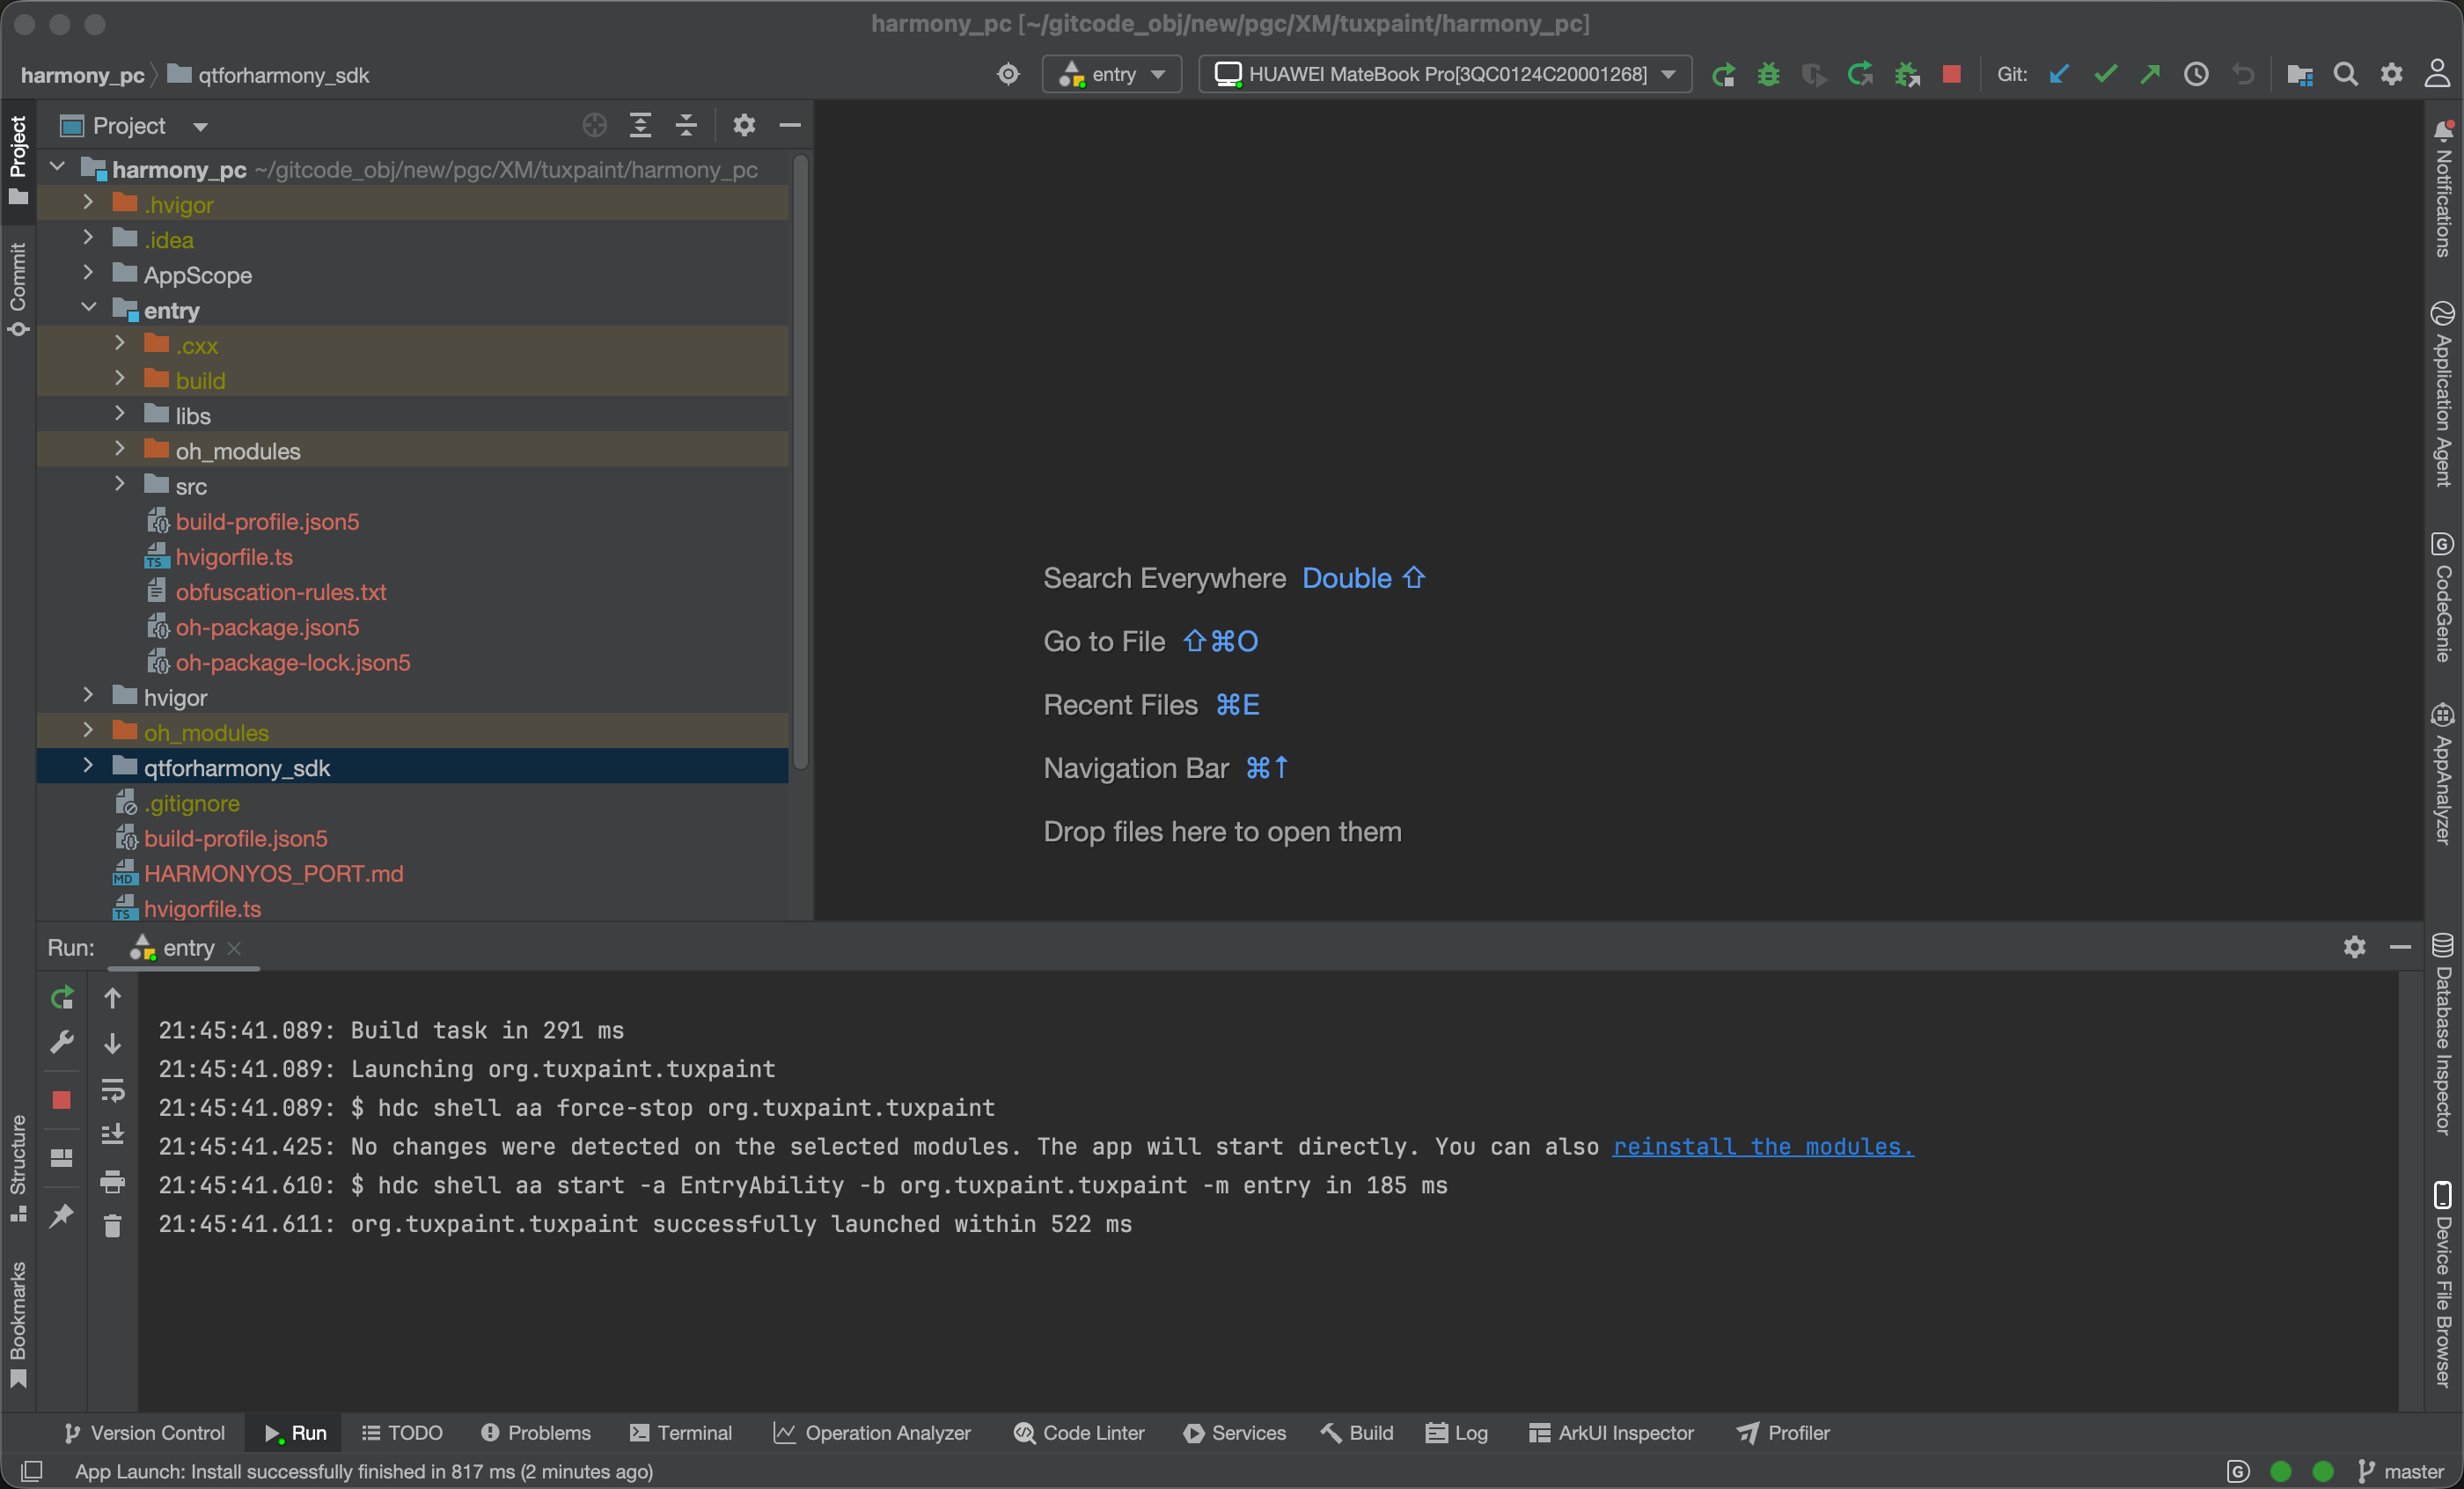The image size is (2464, 1489).
Task: Toggle scroll to end in Run console
Action: [112, 1135]
